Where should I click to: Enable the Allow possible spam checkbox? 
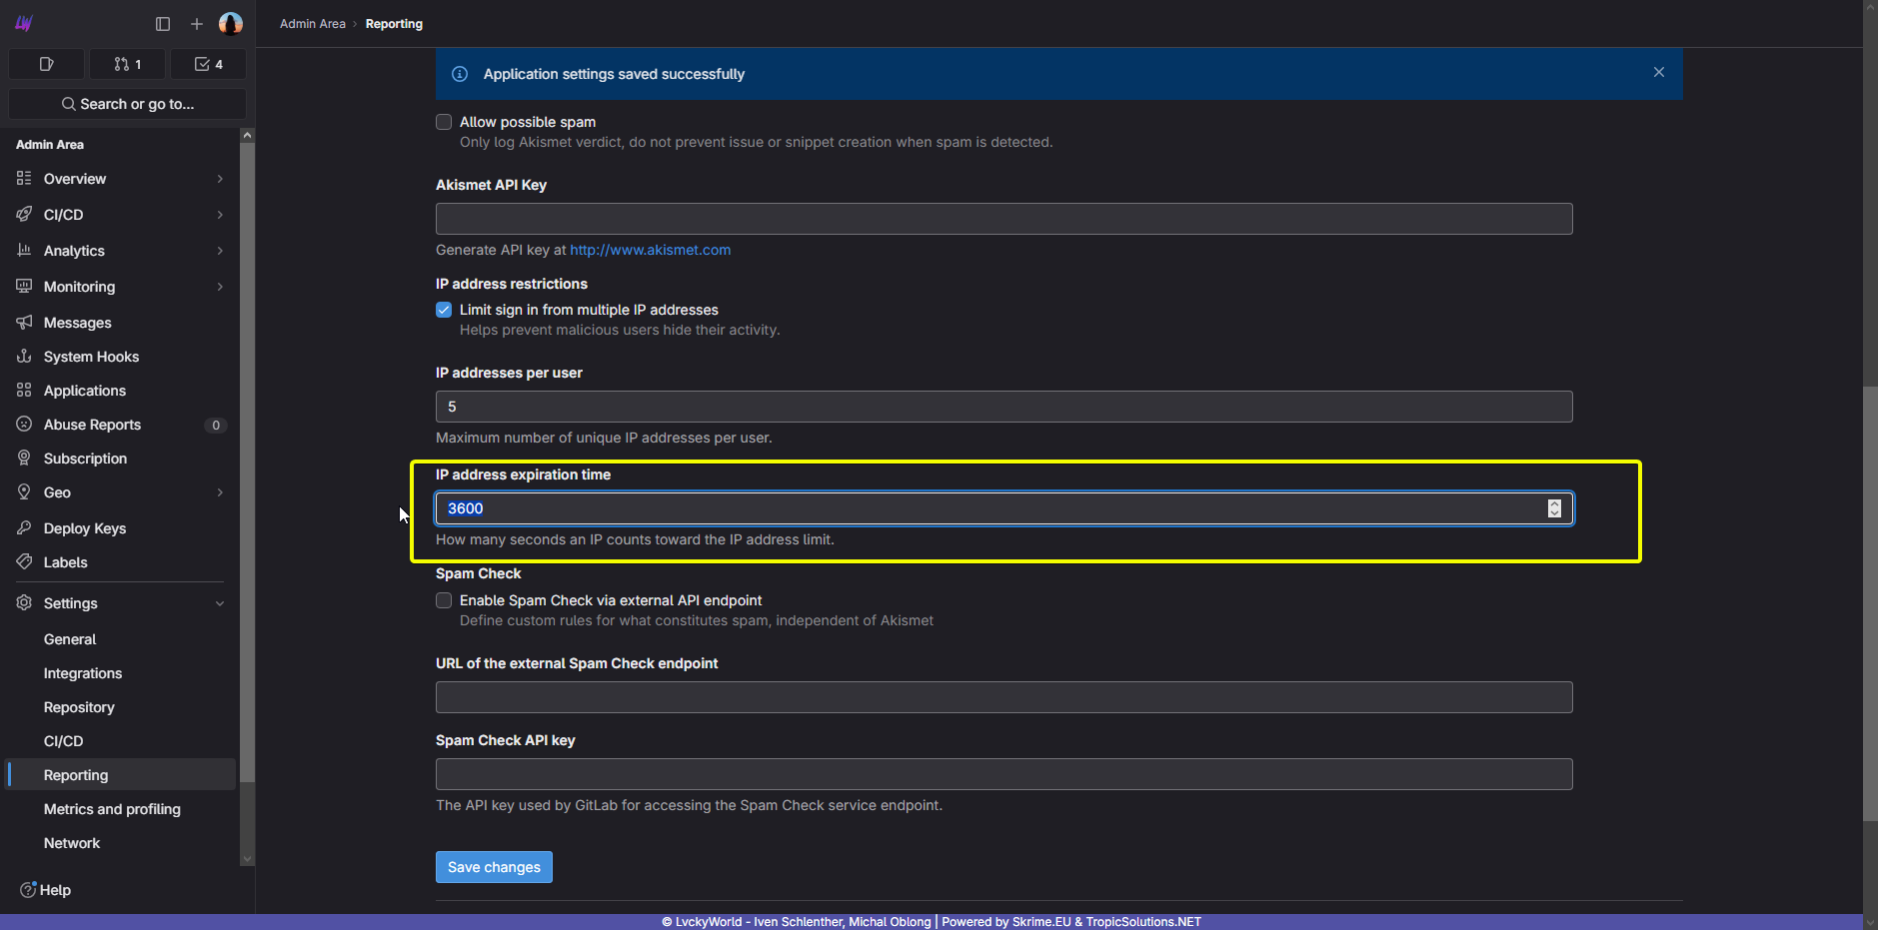tap(444, 122)
